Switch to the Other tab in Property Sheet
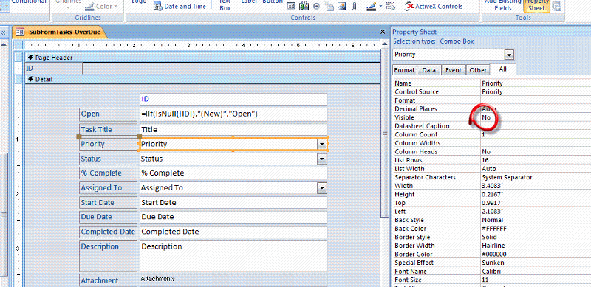The width and height of the screenshot is (591, 287). 478,70
